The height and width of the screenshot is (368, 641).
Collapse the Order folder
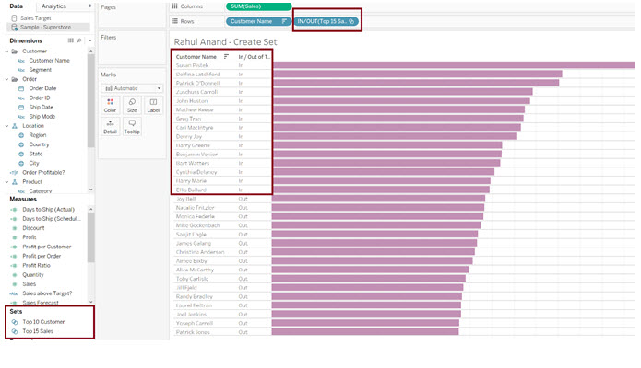[x=6, y=79]
